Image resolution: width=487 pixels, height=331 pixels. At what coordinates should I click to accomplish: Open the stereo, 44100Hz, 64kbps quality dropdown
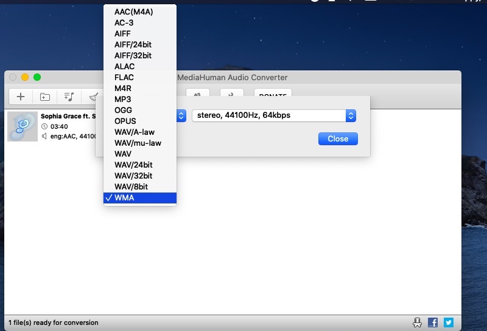point(273,115)
